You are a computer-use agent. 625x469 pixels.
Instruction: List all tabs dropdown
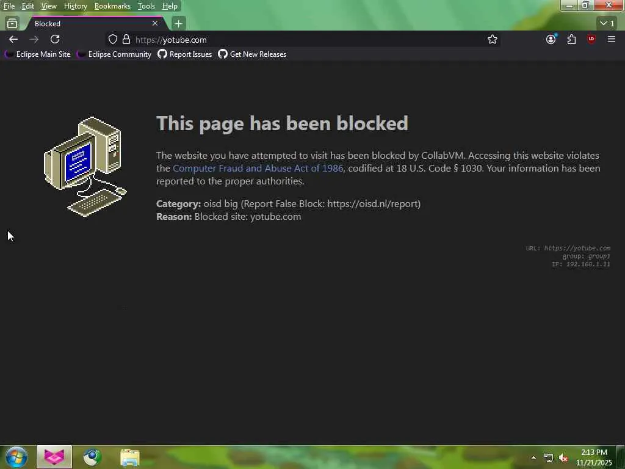coord(607,24)
